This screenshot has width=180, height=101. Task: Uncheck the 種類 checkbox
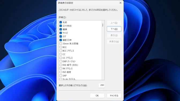(x=61, y=29)
